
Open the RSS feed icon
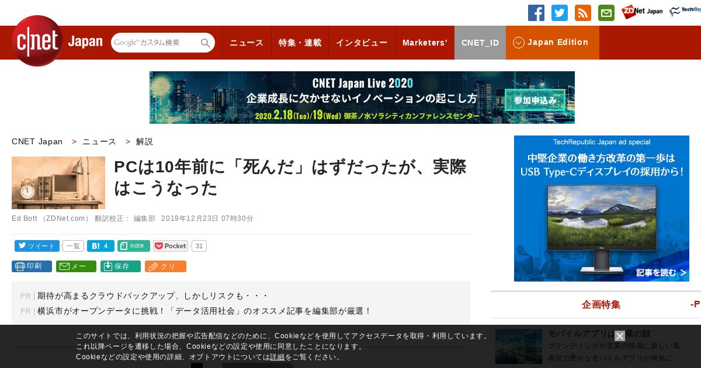583,13
